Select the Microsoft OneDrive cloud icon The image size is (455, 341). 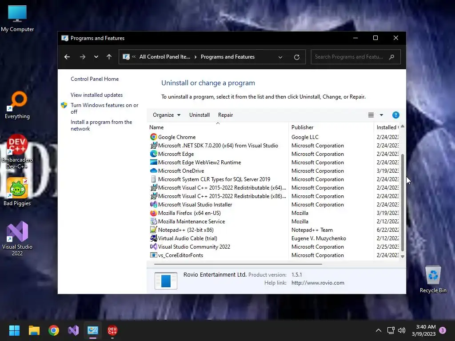point(153,170)
